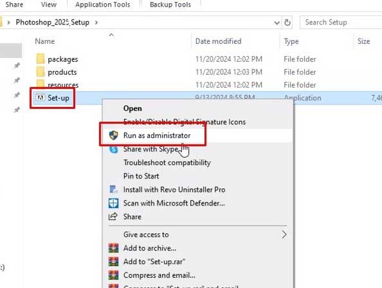This screenshot has height=288, width=382.
Task: Click the Application type cell
Action: pos(302,98)
